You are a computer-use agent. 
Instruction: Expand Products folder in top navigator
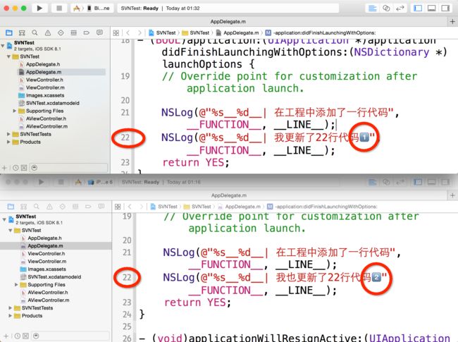(8, 142)
